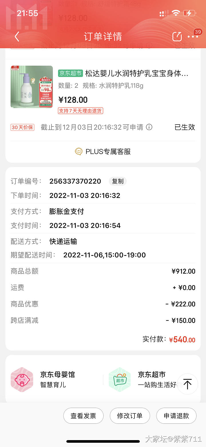
Task: Tap the 已生效 price protection status
Action: coord(185,127)
